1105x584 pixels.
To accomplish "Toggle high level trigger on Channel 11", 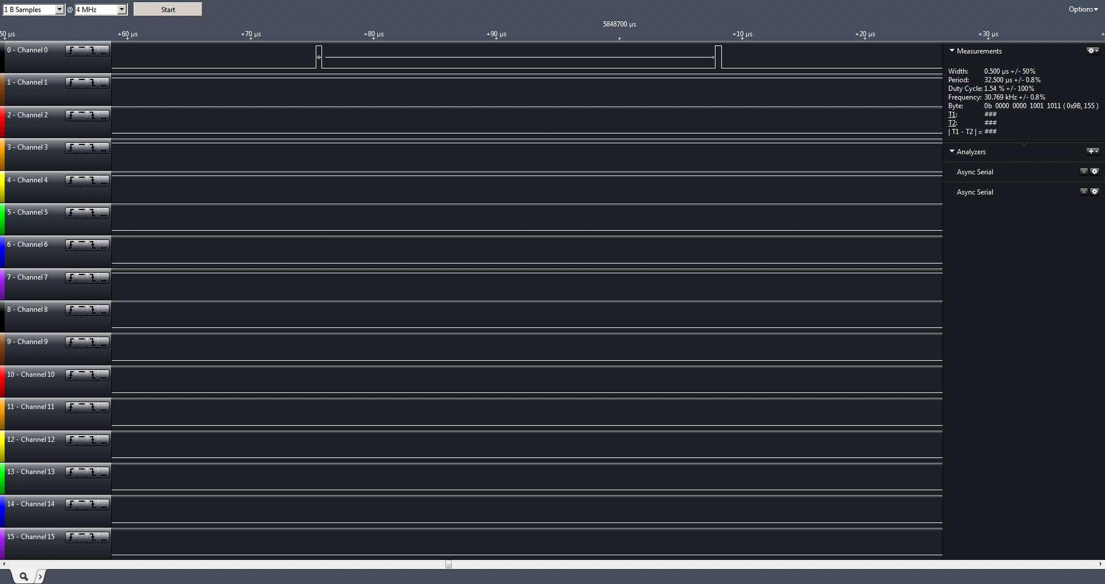I will pyautogui.click(x=82, y=407).
